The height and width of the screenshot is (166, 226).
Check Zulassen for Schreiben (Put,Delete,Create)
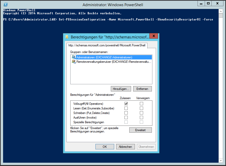point(126,113)
